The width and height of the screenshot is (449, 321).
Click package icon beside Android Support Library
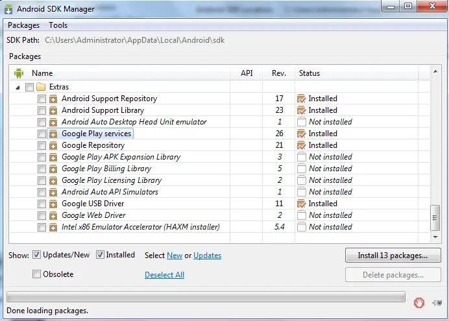53,111
